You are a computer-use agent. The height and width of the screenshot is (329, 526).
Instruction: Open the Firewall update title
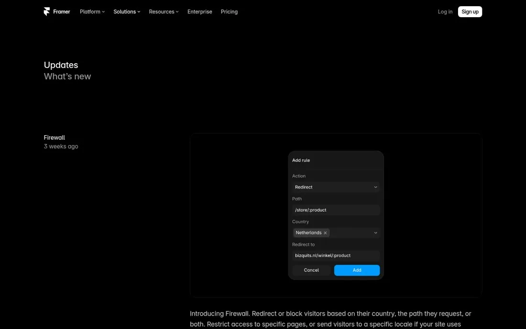pos(55,138)
